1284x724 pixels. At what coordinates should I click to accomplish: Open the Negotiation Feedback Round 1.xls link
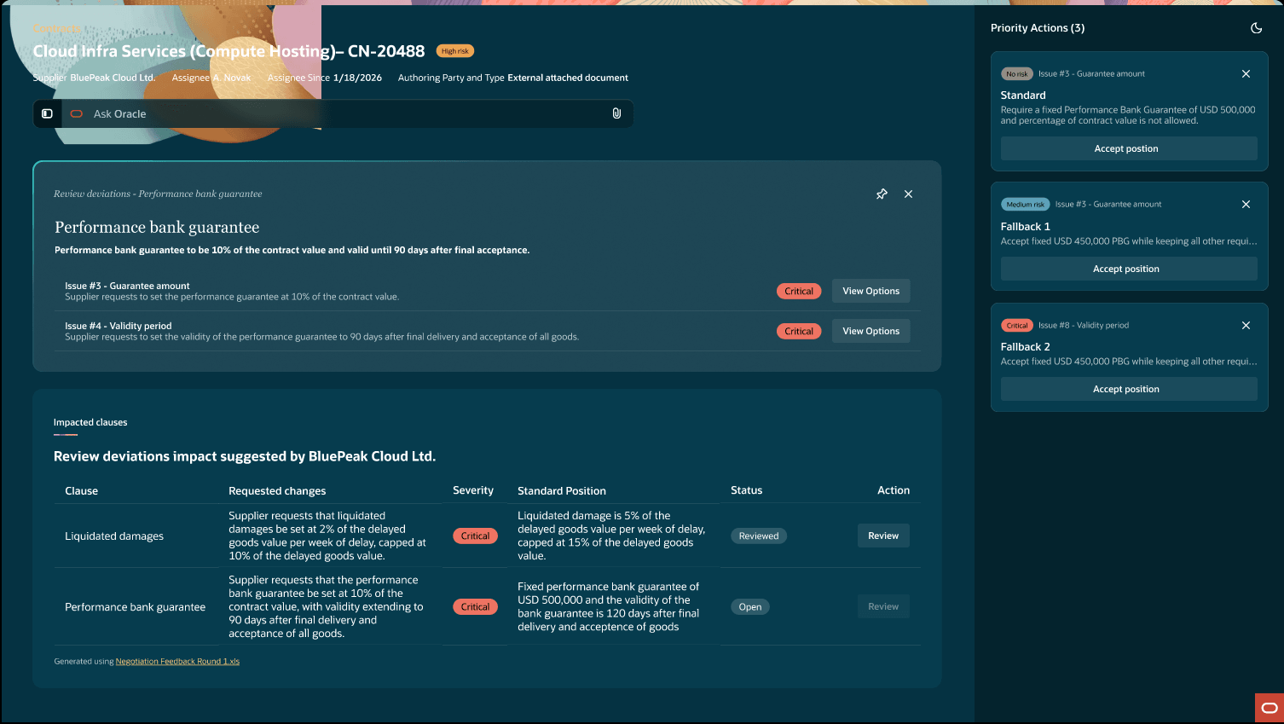(177, 661)
